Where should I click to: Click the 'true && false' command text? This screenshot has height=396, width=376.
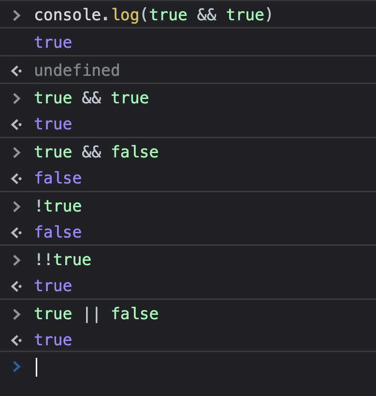point(96,152)
